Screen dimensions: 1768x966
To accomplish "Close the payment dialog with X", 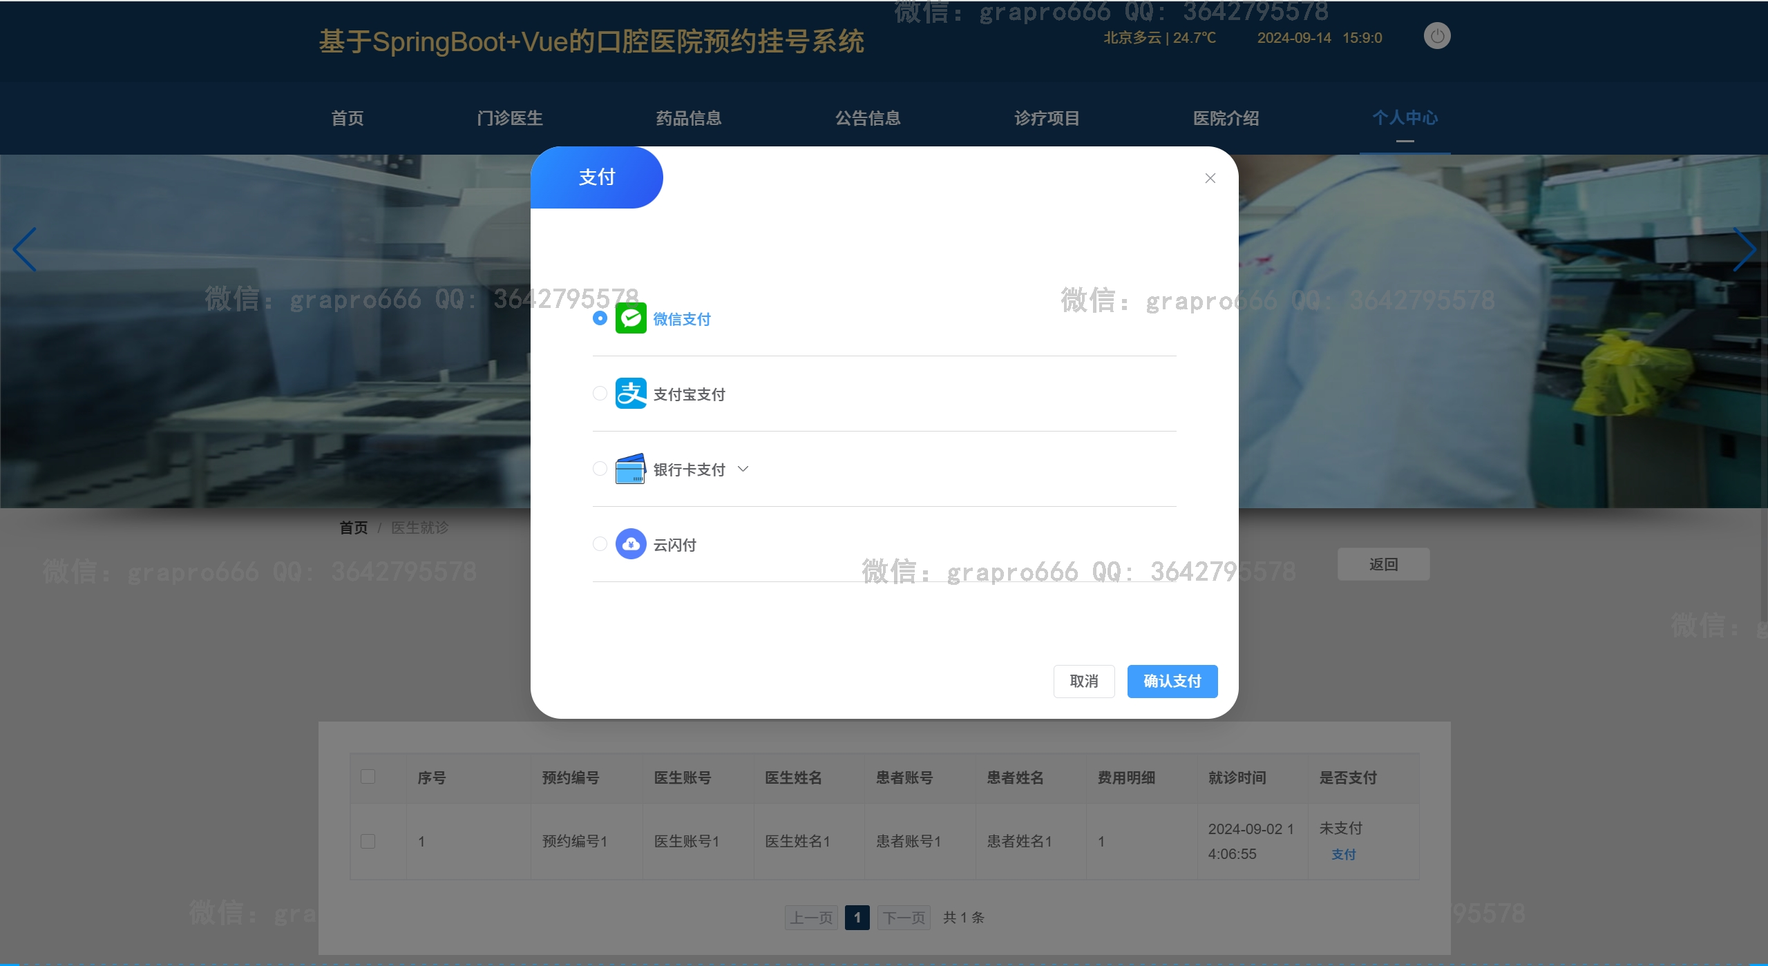I will point(1210,178).
